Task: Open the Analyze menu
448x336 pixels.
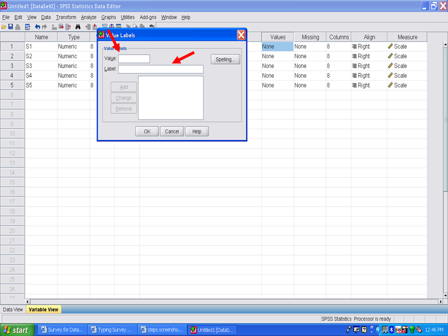Action: pyautogui.click(x=89, y=17)
